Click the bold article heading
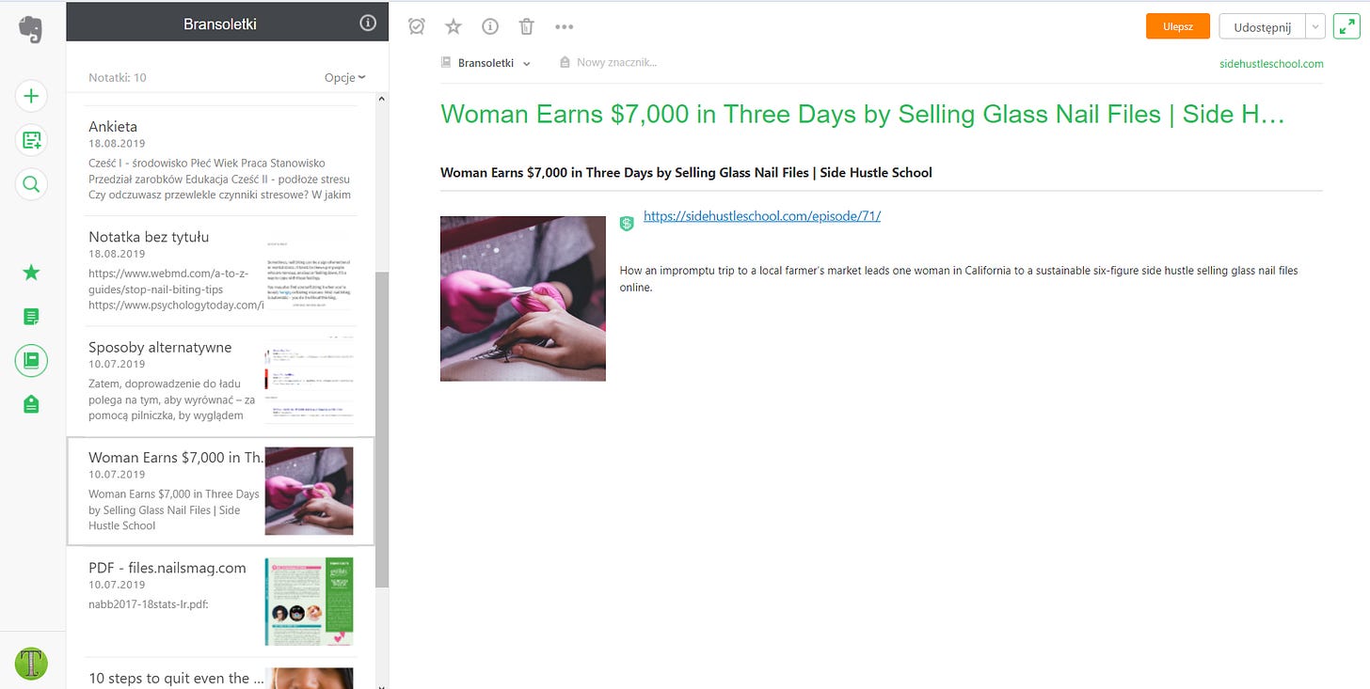This screenshot has width=1370, height=689. point(686,173)
